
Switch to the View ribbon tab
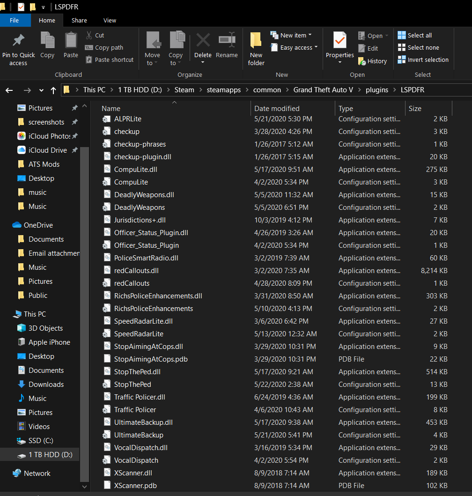(110, 21)
